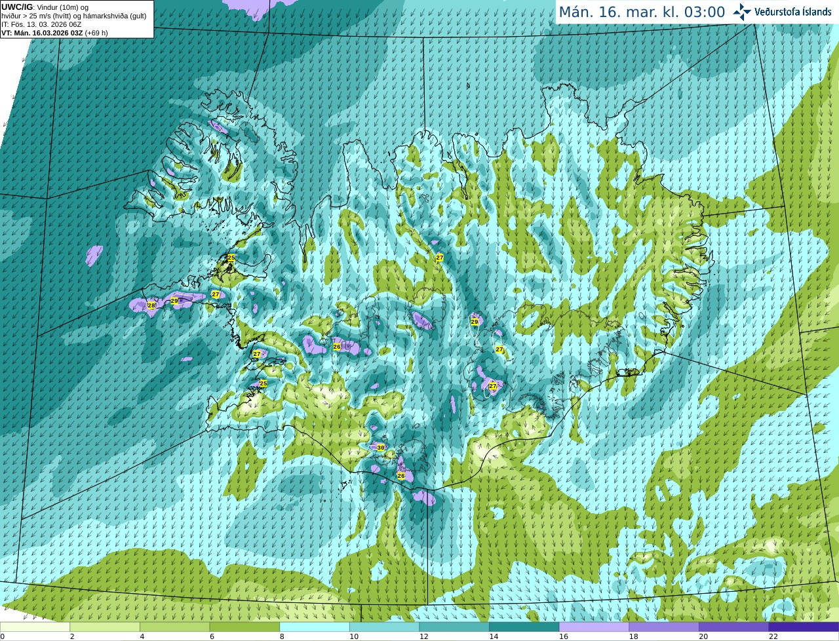The height and width of the screenshot is (641, 839).
Task: Pick the 20–22 m/s violet swatch
Action: click(734, 627)
